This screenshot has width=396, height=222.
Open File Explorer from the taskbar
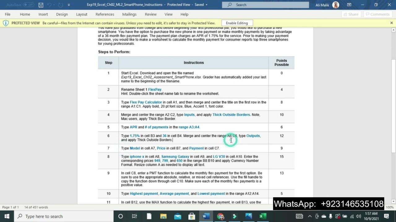pos(163,216)
